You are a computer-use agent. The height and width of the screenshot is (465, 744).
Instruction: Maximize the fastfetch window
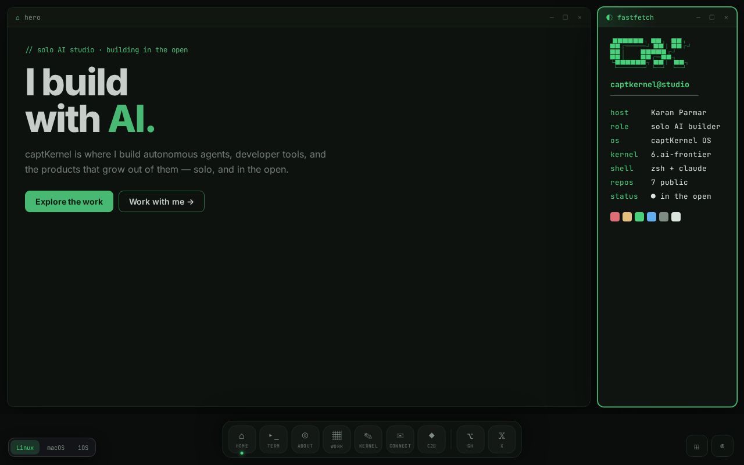pos(712,17)
